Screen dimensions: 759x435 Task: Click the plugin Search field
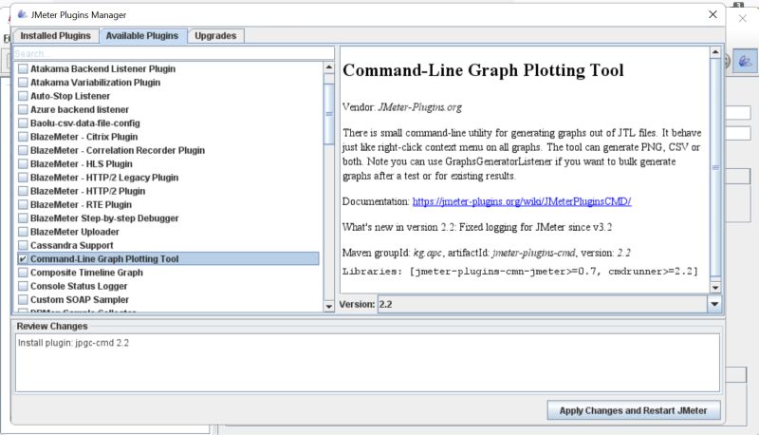point(174,53)
